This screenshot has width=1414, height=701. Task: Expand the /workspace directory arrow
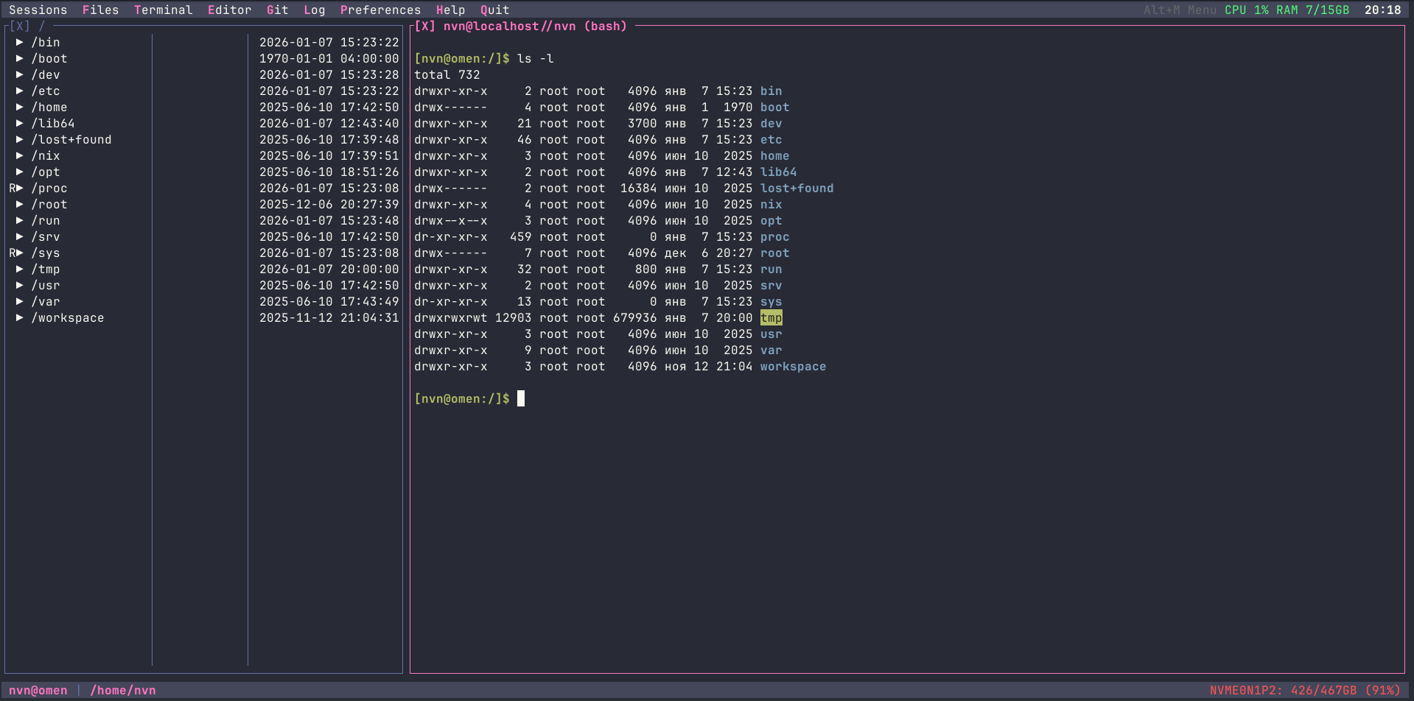point(20,317)
